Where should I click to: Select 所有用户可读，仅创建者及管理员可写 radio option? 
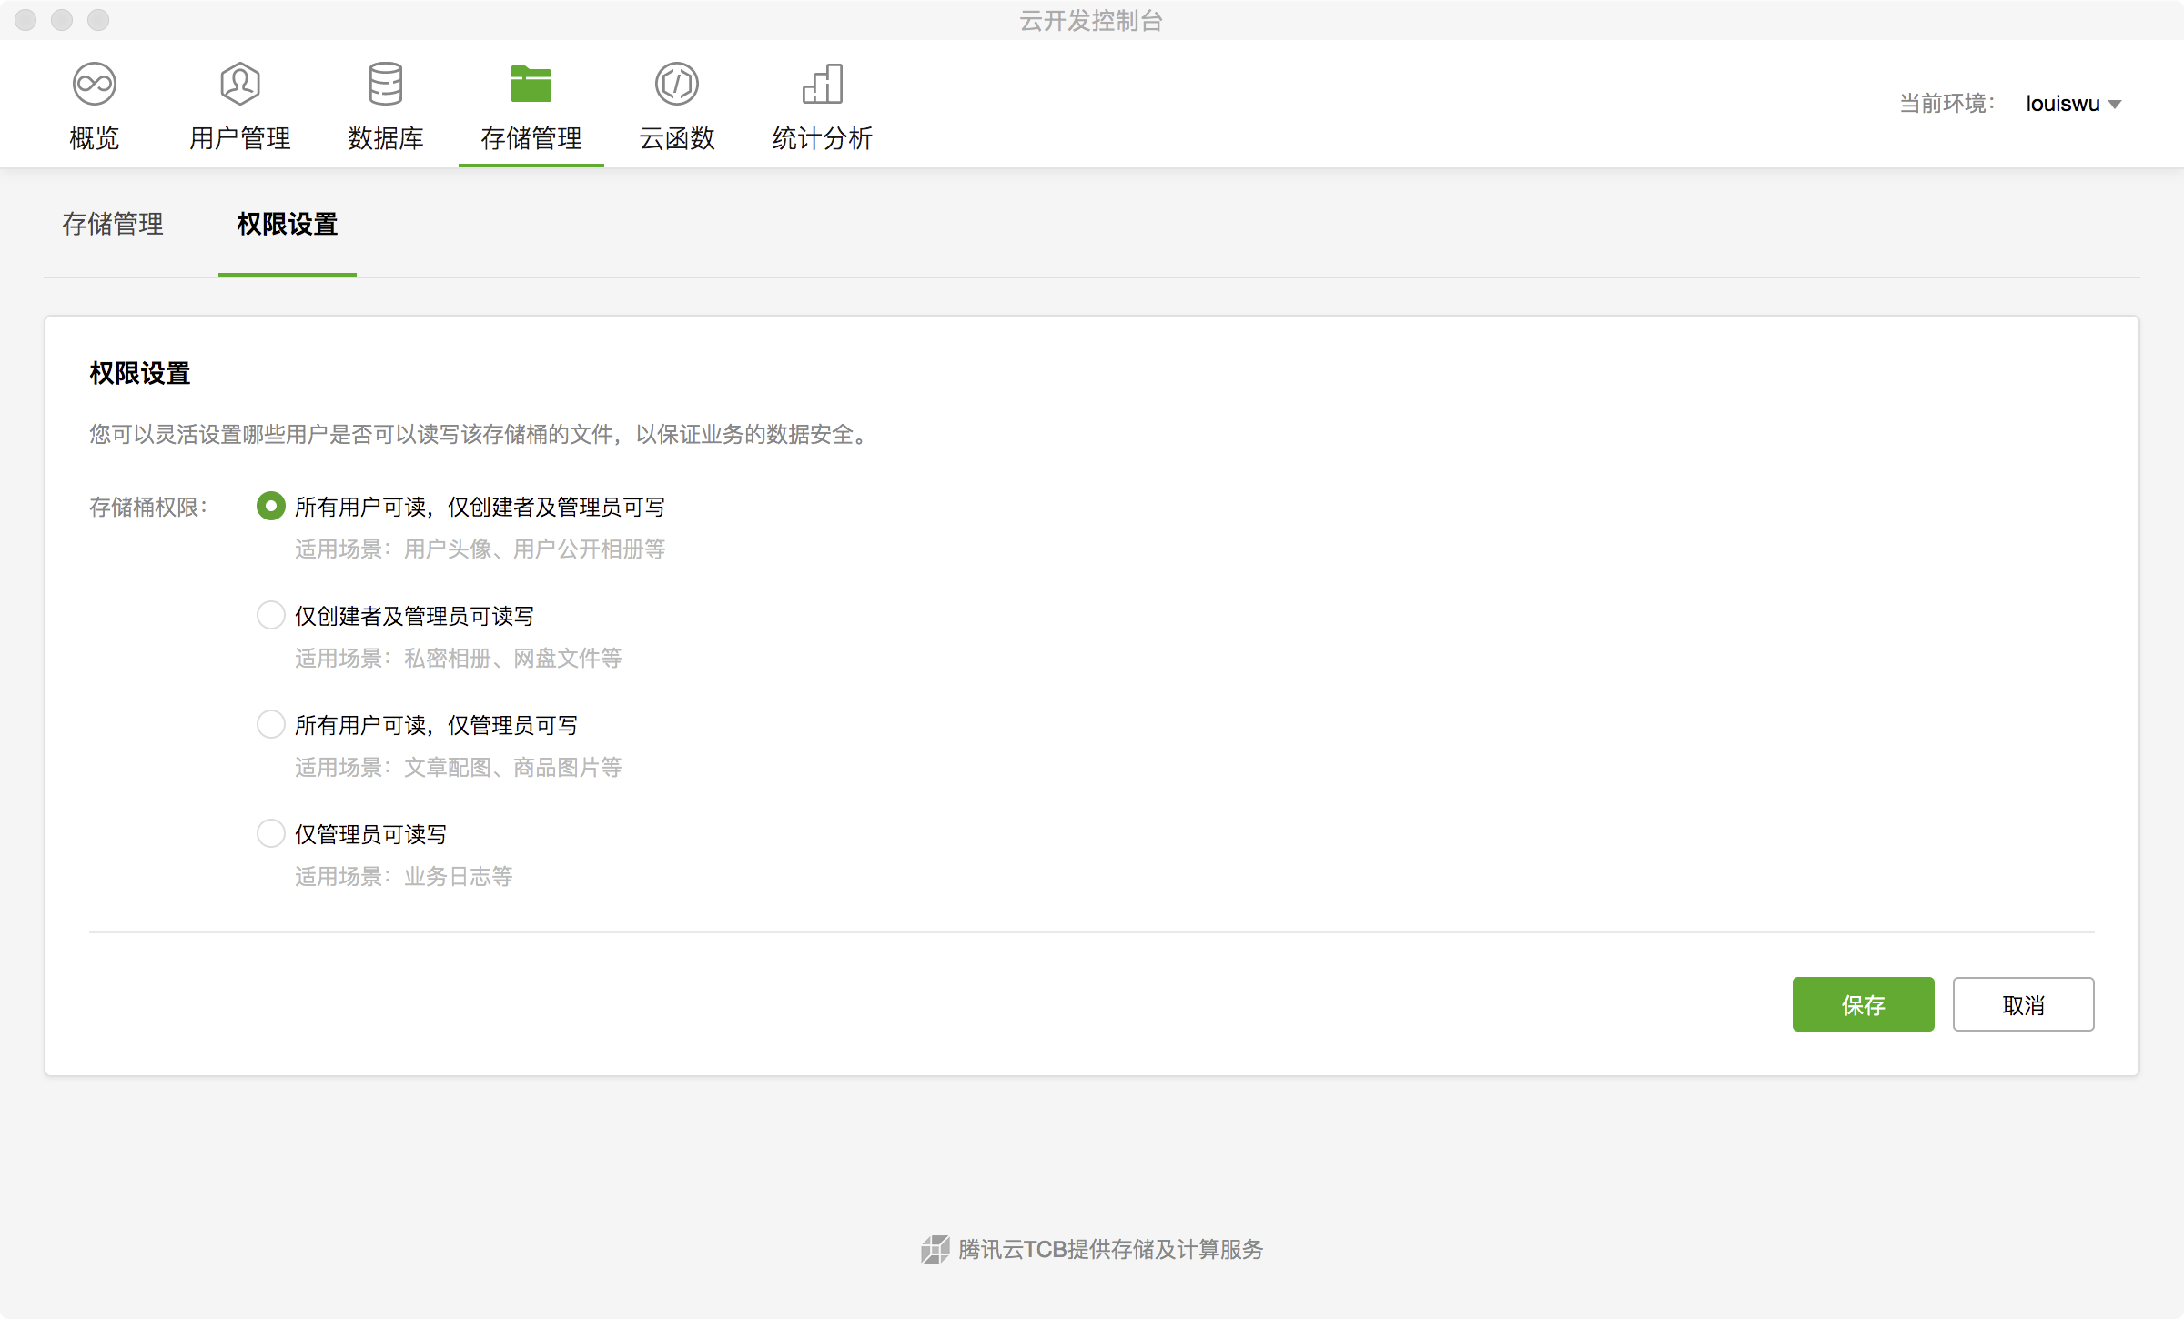(x=271, y=506)
